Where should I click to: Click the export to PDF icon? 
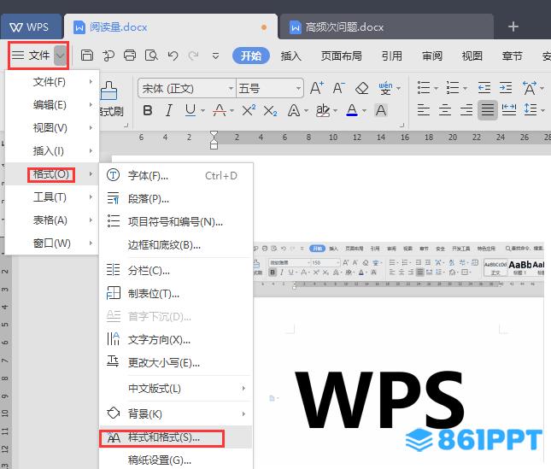click(108, 56)
